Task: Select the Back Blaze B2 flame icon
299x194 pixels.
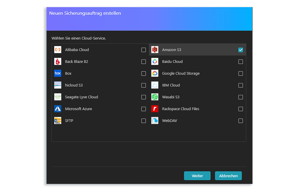Action: pyautogui.click(x=58, y=61)
